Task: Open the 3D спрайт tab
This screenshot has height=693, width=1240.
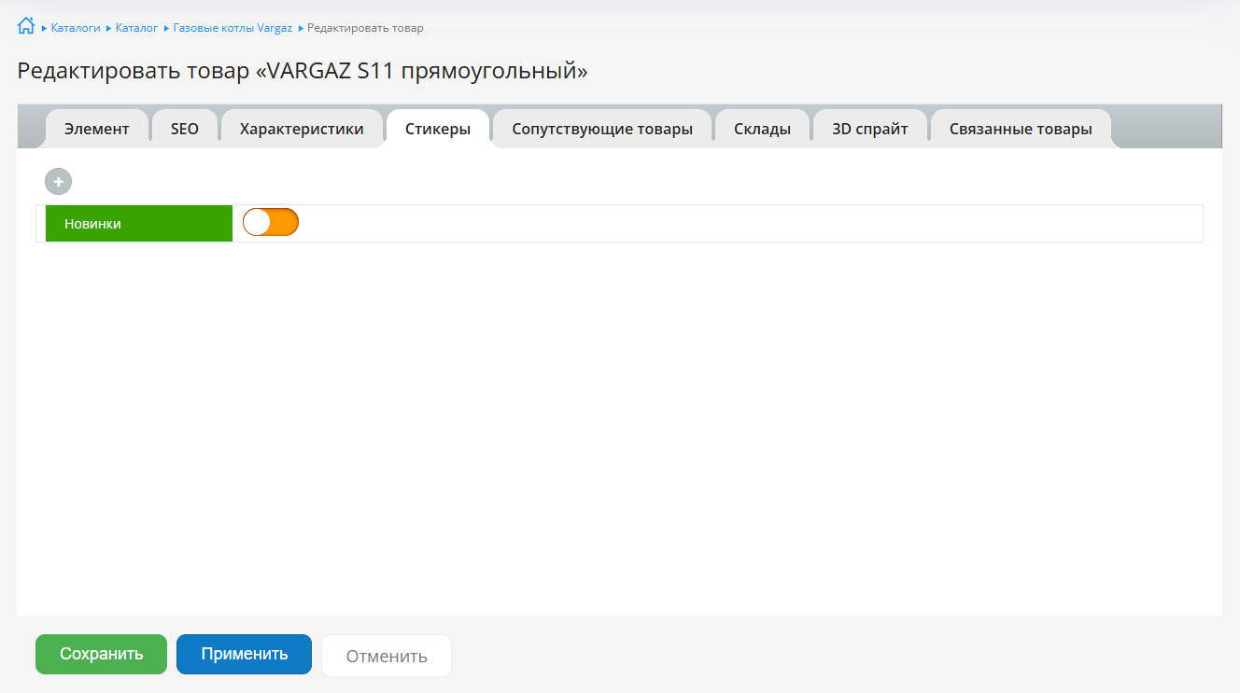Action: (x=870, y=129)
